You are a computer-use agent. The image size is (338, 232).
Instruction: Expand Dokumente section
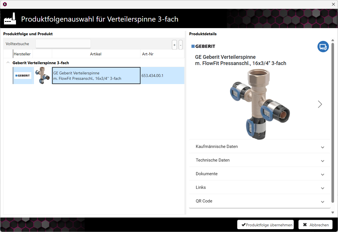tap(260, 174)
